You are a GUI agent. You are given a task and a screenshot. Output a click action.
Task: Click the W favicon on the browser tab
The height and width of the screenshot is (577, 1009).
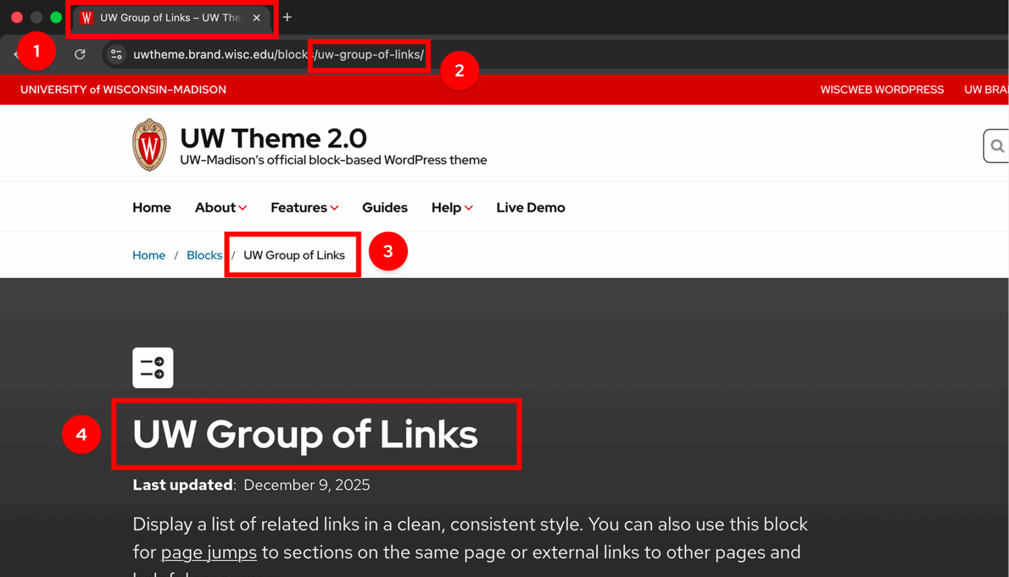pyautogui.click(x=86, y=18)
